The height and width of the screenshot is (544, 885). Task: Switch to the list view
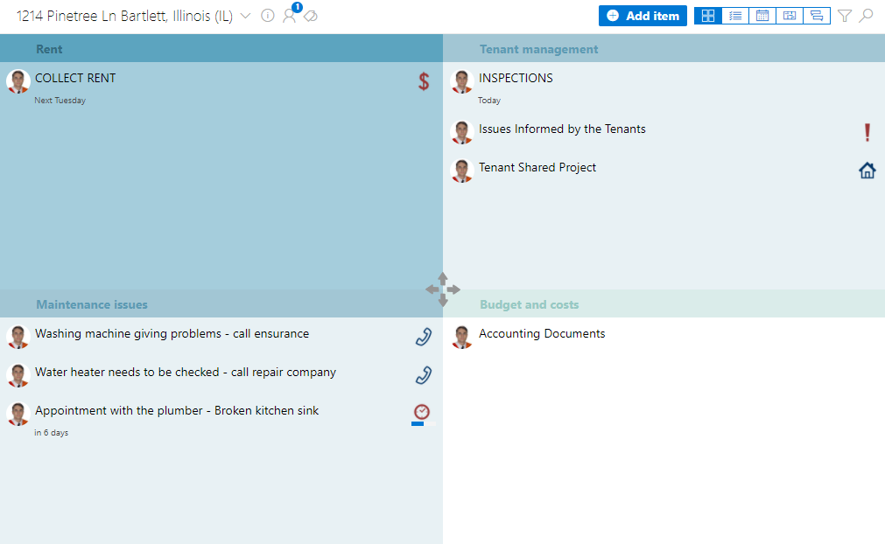click(735, 16)
